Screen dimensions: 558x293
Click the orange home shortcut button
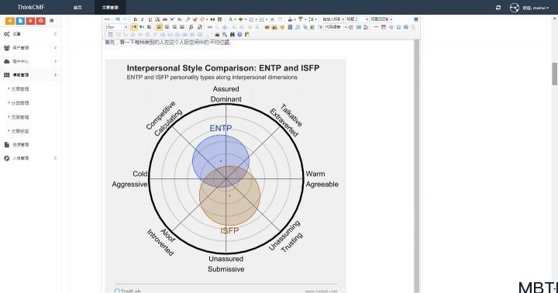pyautogui.click(x=10, y=21)
